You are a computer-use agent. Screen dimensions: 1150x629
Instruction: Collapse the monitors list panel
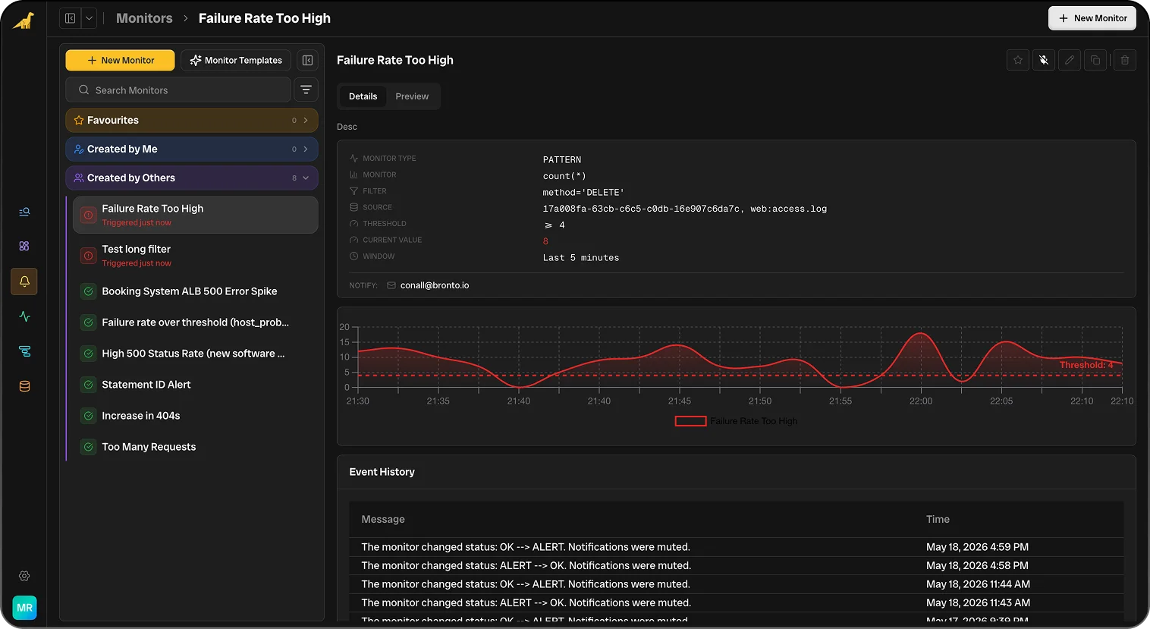pyautogui.click(x=307, y=61)
